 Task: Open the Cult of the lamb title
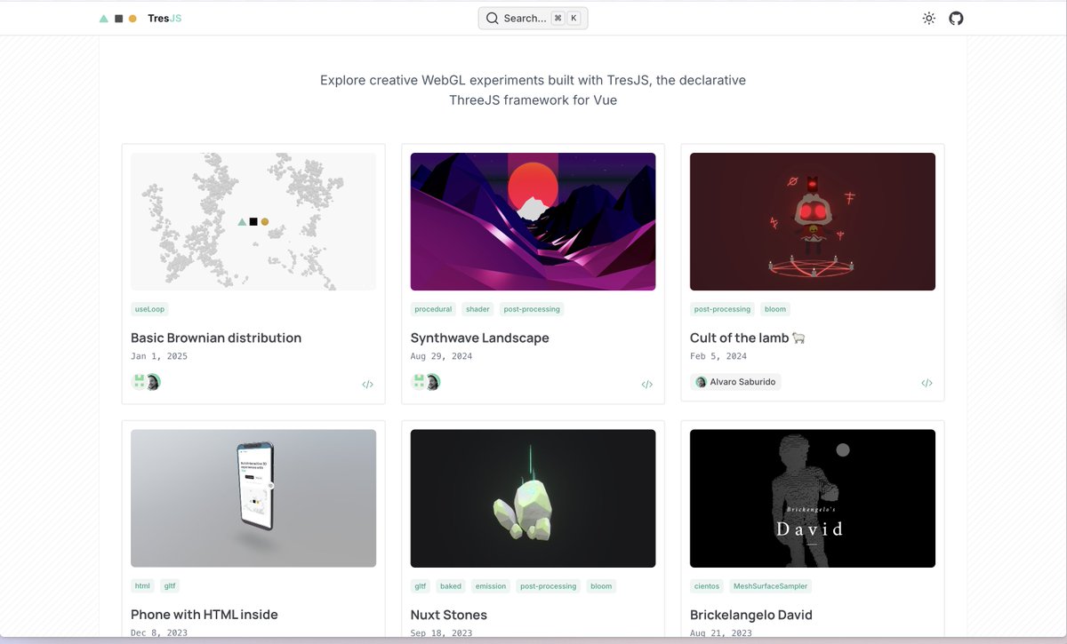(x=748, y=338)
